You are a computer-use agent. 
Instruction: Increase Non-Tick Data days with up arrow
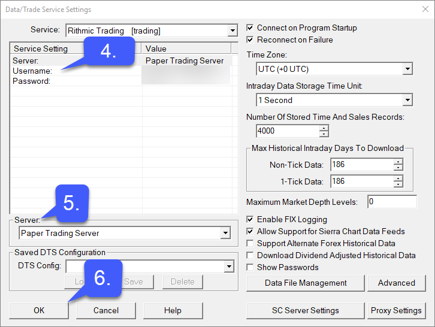pyautogui.click(x=398, y=162)
